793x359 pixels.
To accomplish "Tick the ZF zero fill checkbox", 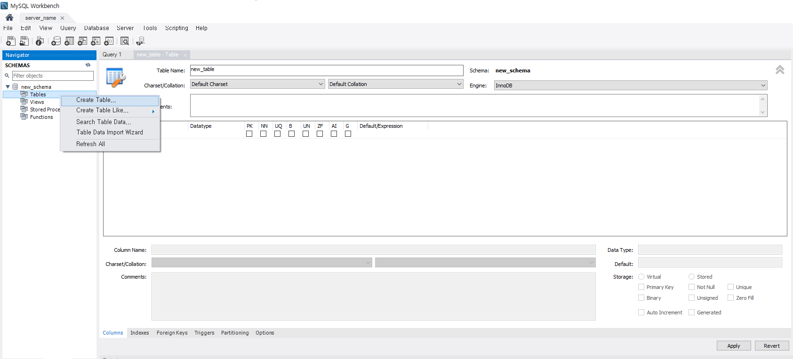I will click(x=320, y=134).
